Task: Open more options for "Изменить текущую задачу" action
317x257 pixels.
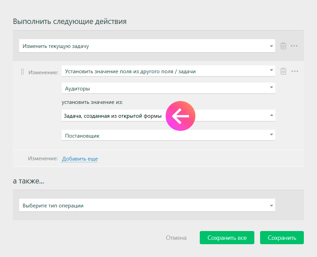Action: 294,46
